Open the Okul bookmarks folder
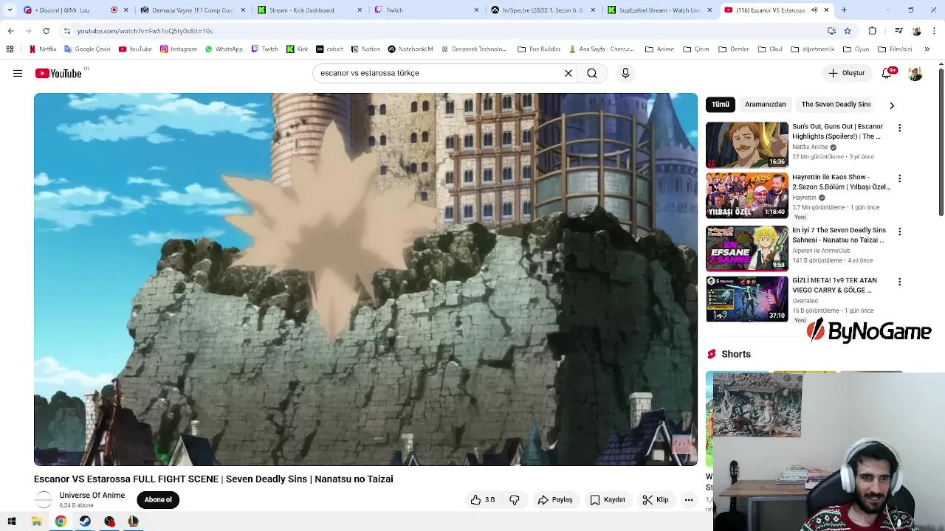This screenshot has height=531, width=945. coord(769,49)
